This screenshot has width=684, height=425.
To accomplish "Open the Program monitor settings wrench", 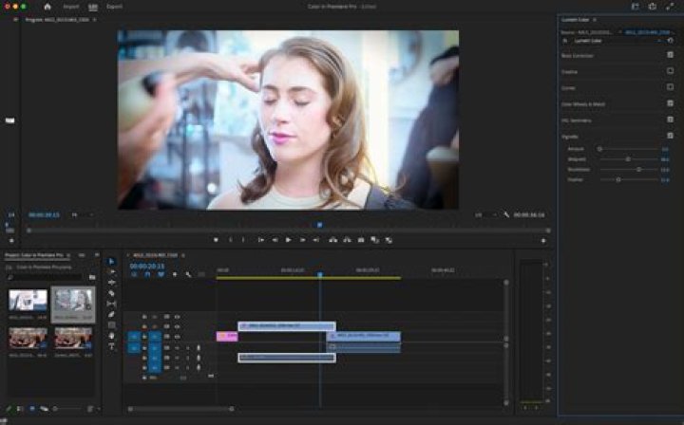I will pos(506,215).
